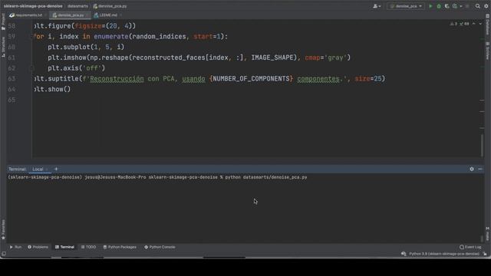This screenshot has height=276, width=491.
Task: Click the random_indices argument on line 59
Action: [159, 37]
